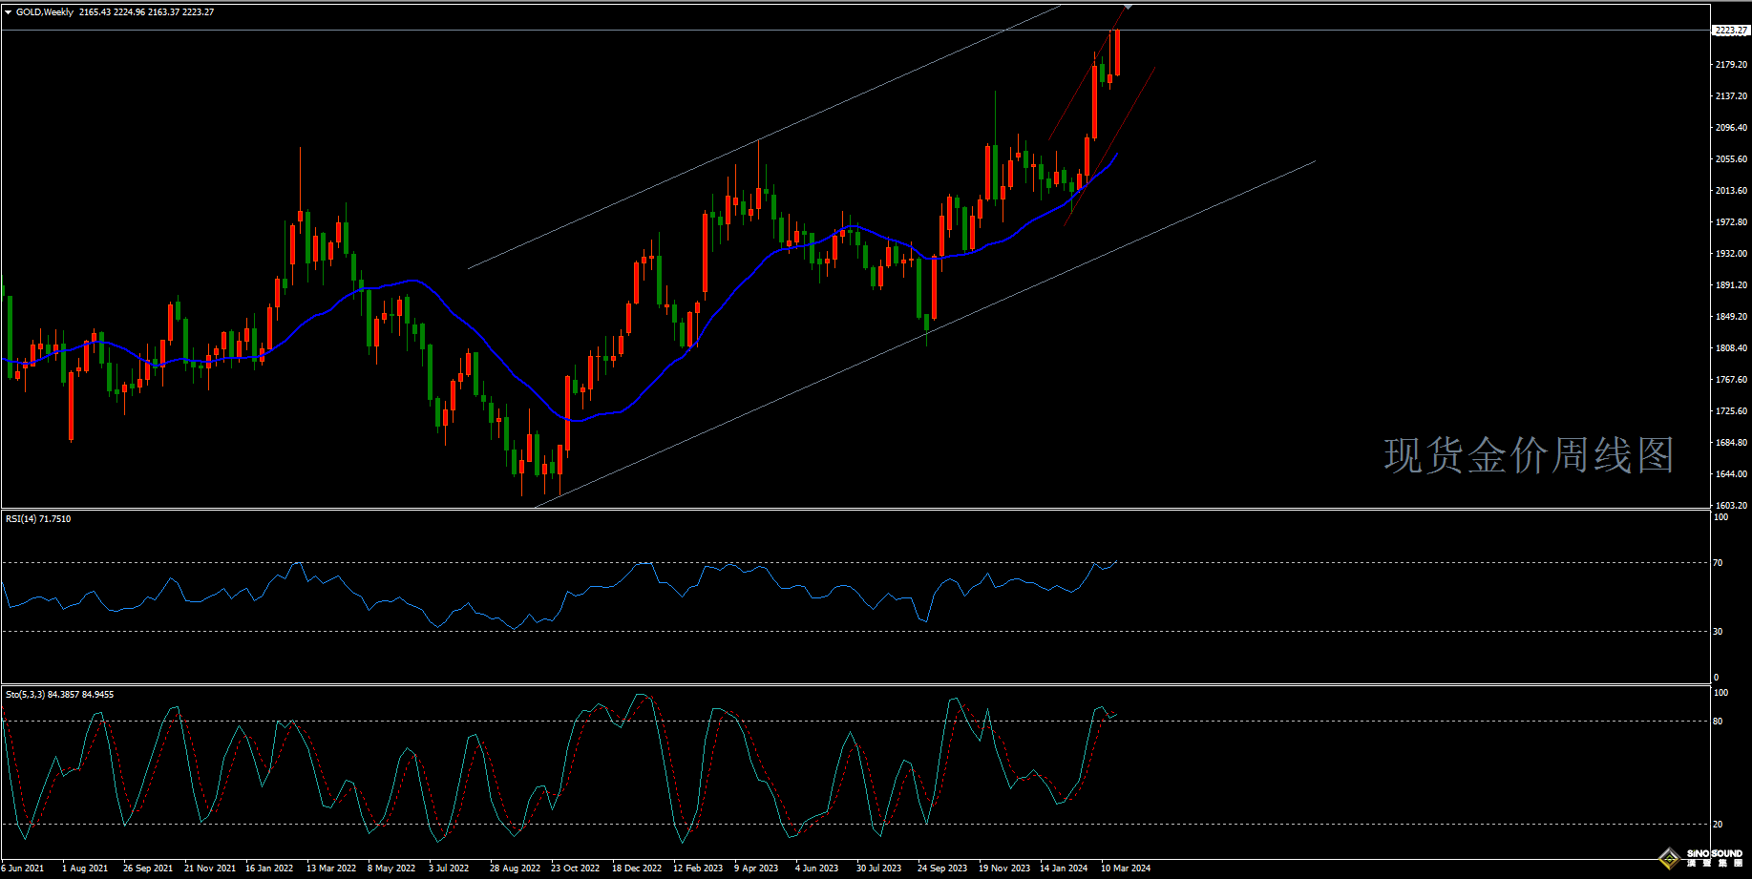Click the Stochastic 80 level axis label
Screen dimensions: 1752x879
point(1719,722)
